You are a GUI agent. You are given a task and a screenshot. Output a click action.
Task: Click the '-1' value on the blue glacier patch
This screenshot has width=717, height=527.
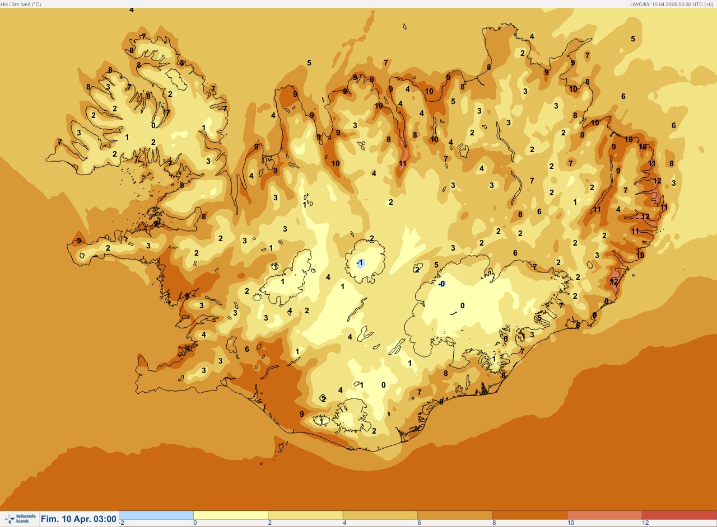360,263
